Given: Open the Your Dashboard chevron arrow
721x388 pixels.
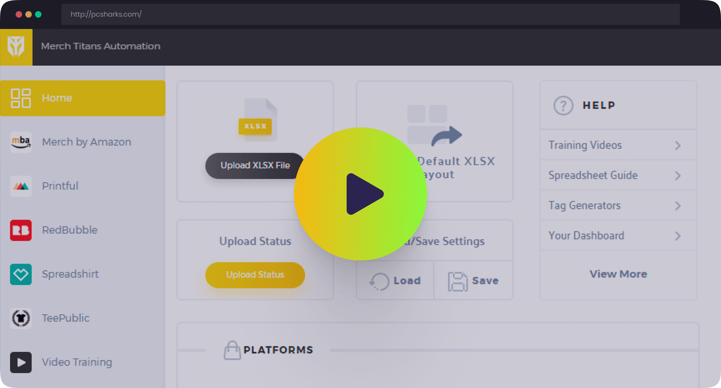Looking at the screenshot, I should click(678, 236).
